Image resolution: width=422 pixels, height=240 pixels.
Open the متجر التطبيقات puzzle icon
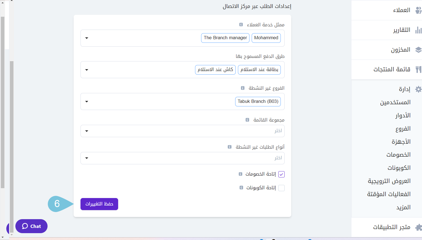coord(418,227)
